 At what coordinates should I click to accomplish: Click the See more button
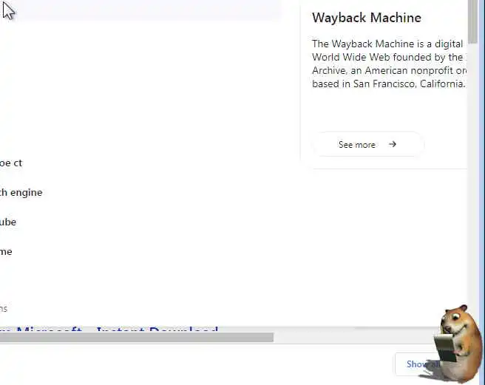(368, 144)
